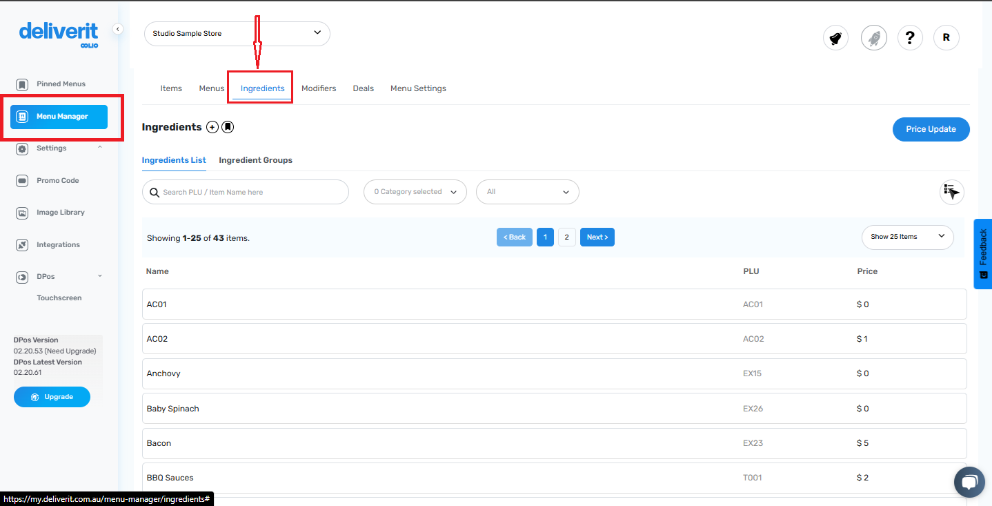This screenshot has height=506, width=992.
Task: Open the multi-select list icon above the table
Action: click(x=952, y=192)
